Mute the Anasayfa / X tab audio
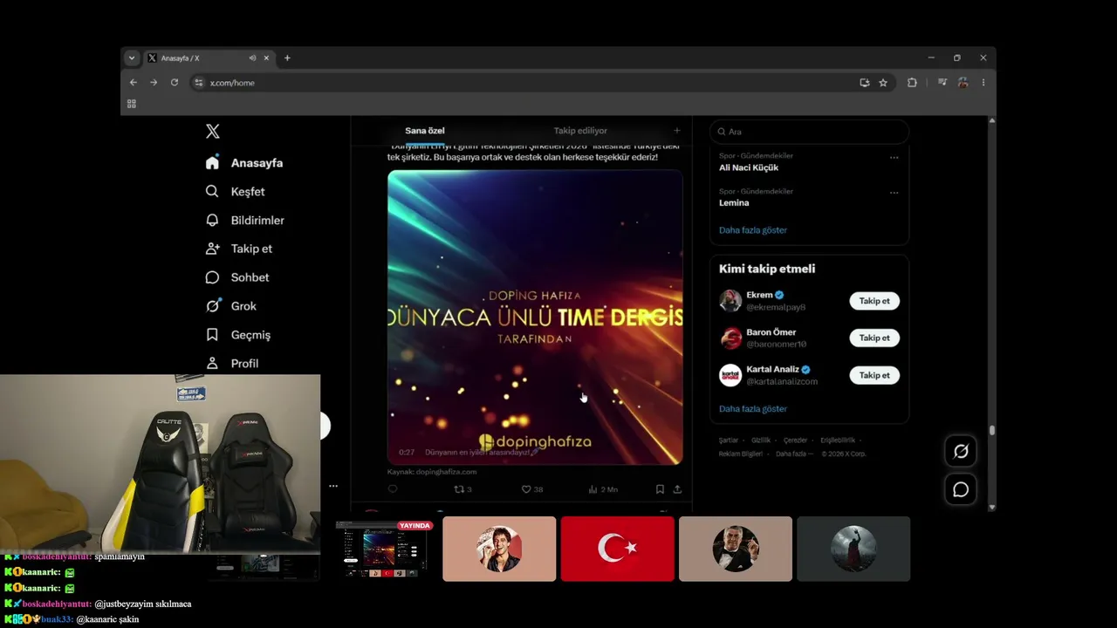Image resolution: width=1117 pixels, height=628 pixels. (x=252, y=58)
